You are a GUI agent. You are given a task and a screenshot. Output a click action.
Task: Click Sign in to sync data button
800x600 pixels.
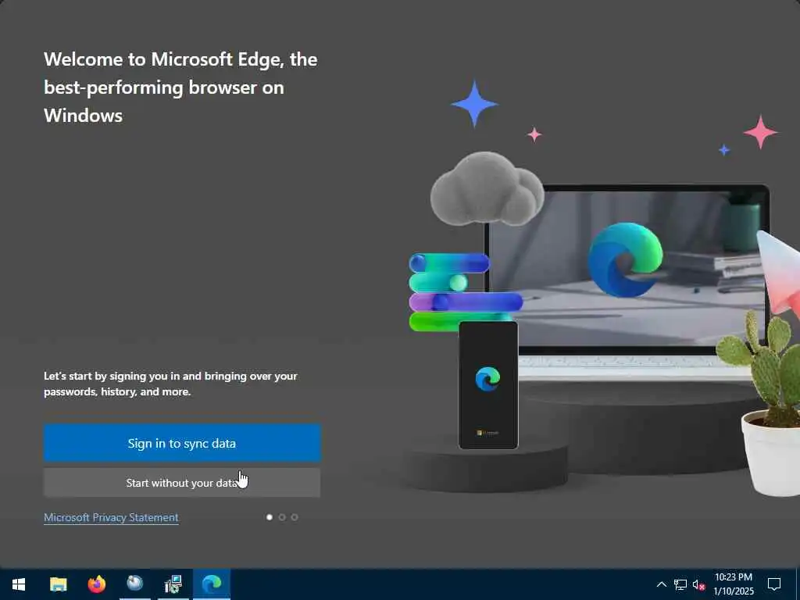(x=182, y=443)
